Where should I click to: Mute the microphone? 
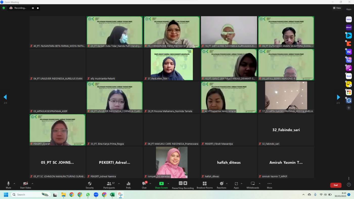8,185
